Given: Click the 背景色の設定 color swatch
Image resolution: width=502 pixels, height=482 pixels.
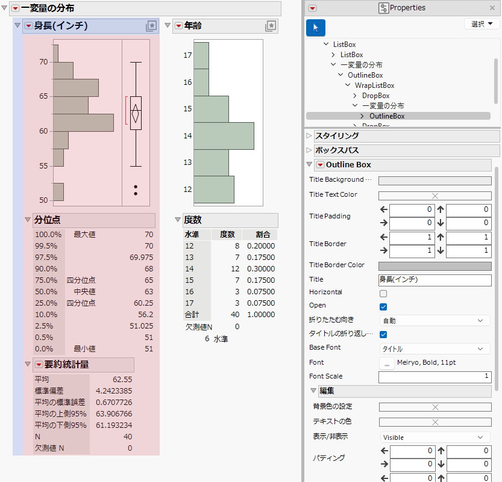Looking at the screenshot, I should (435, 407).
